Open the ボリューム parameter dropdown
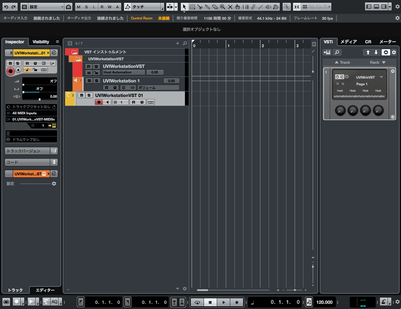 click(158, 88)
